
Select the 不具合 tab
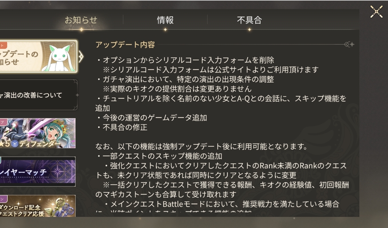249,20
